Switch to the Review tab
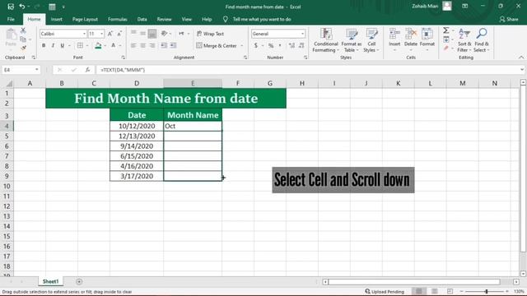Image resolution: width=527 pixels, height=296 pixels. (165, 19)
